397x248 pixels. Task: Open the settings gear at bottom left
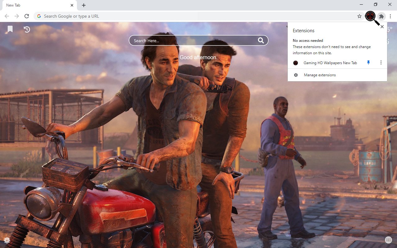[7, 240]
